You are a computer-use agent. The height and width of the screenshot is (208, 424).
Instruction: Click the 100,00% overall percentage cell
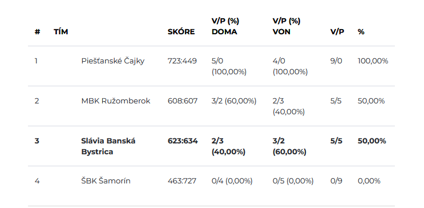pyautogui.click(x=373, y=61)
